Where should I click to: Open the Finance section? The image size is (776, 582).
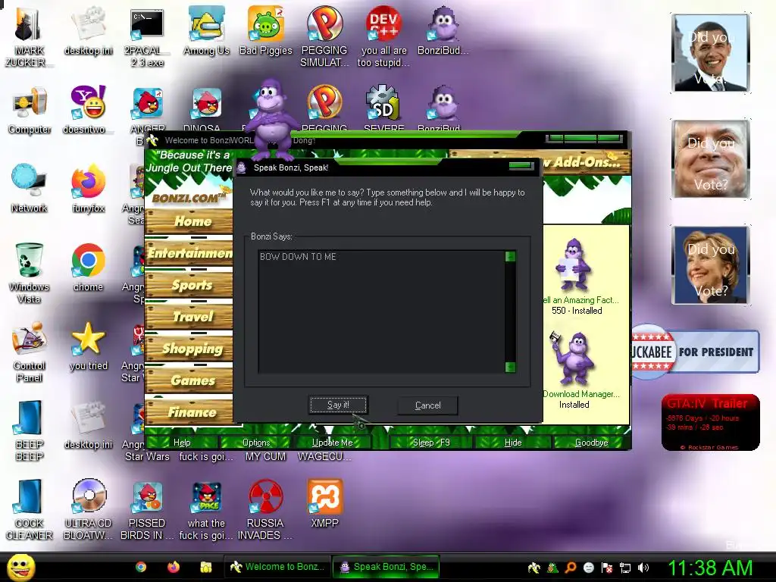pyautogui.click(x=189, y=411)
